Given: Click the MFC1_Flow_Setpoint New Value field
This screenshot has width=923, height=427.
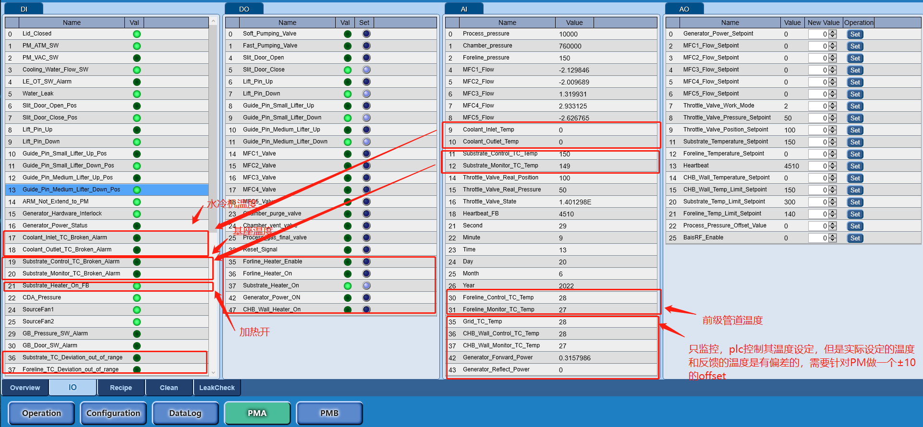Looking at the screenshot, I should click(x=818, y=46).
